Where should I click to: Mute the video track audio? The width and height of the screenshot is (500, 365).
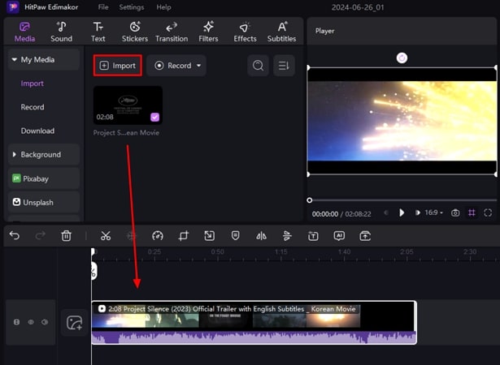pyautogui.click(x=45, y=322)
